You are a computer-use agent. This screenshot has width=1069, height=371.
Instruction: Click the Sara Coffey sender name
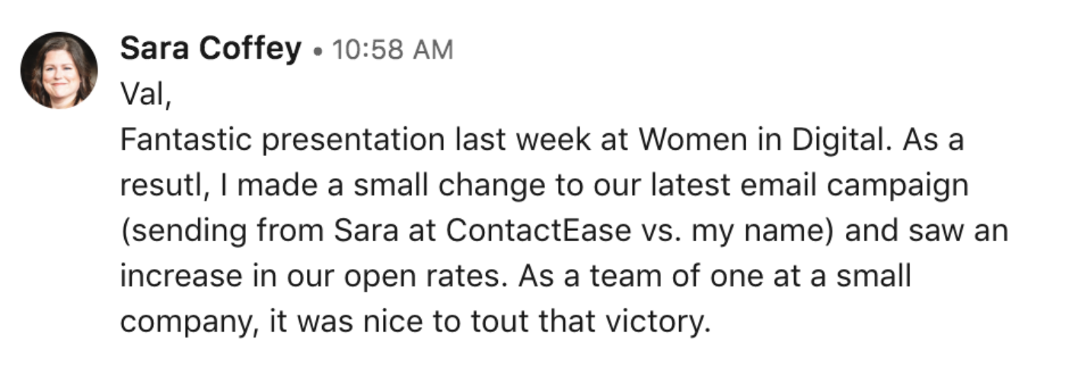pos(211,50)
